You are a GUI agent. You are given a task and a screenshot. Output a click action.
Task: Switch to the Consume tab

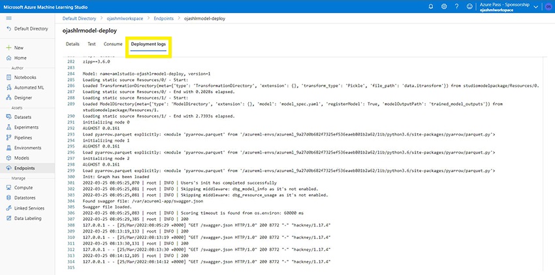point(113,44)
